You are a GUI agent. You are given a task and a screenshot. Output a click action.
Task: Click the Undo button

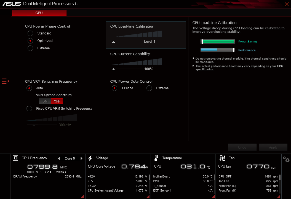(242, 147)
